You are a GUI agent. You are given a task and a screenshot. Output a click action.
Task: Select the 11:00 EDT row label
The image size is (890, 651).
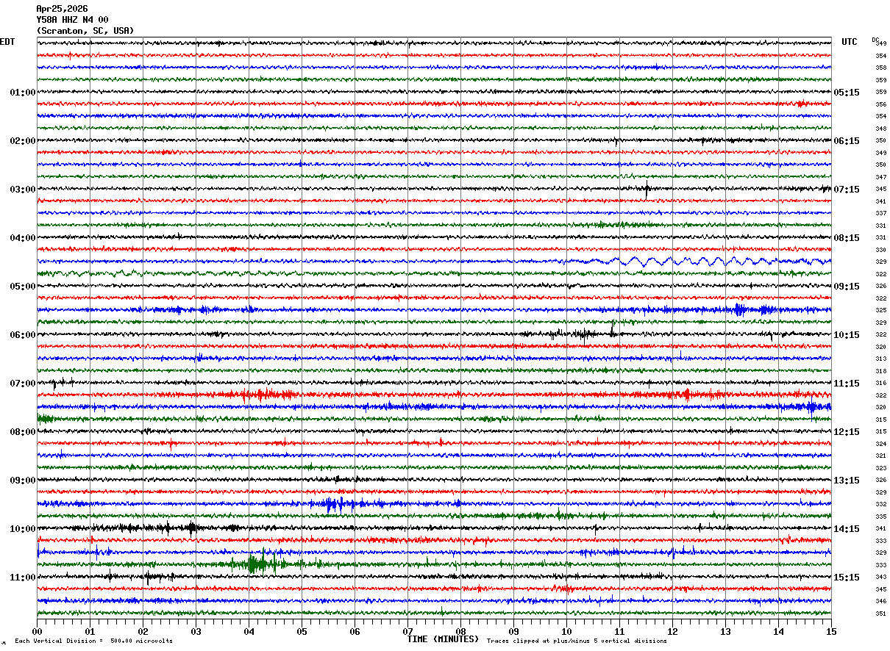pyautogui.click(x=23, y=578)
